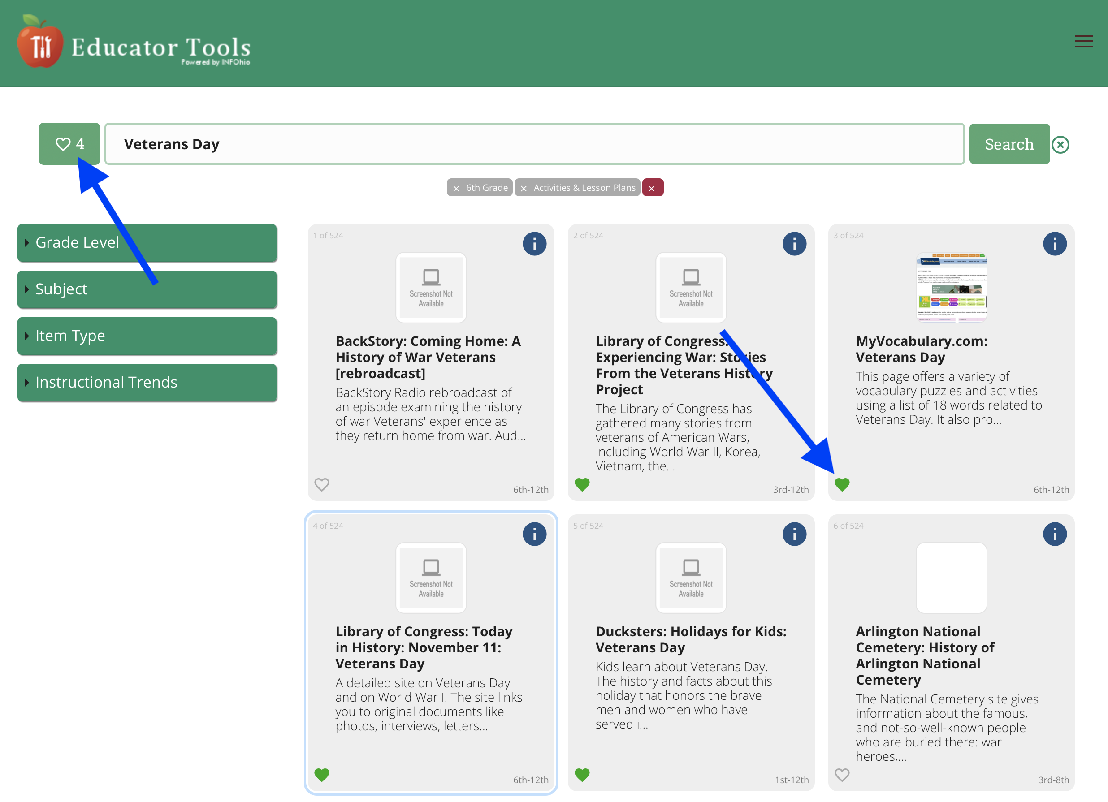The image size is (1108, 802).
Task: Clear the search with the circled X icon
Action: [x=1060, y=145]
